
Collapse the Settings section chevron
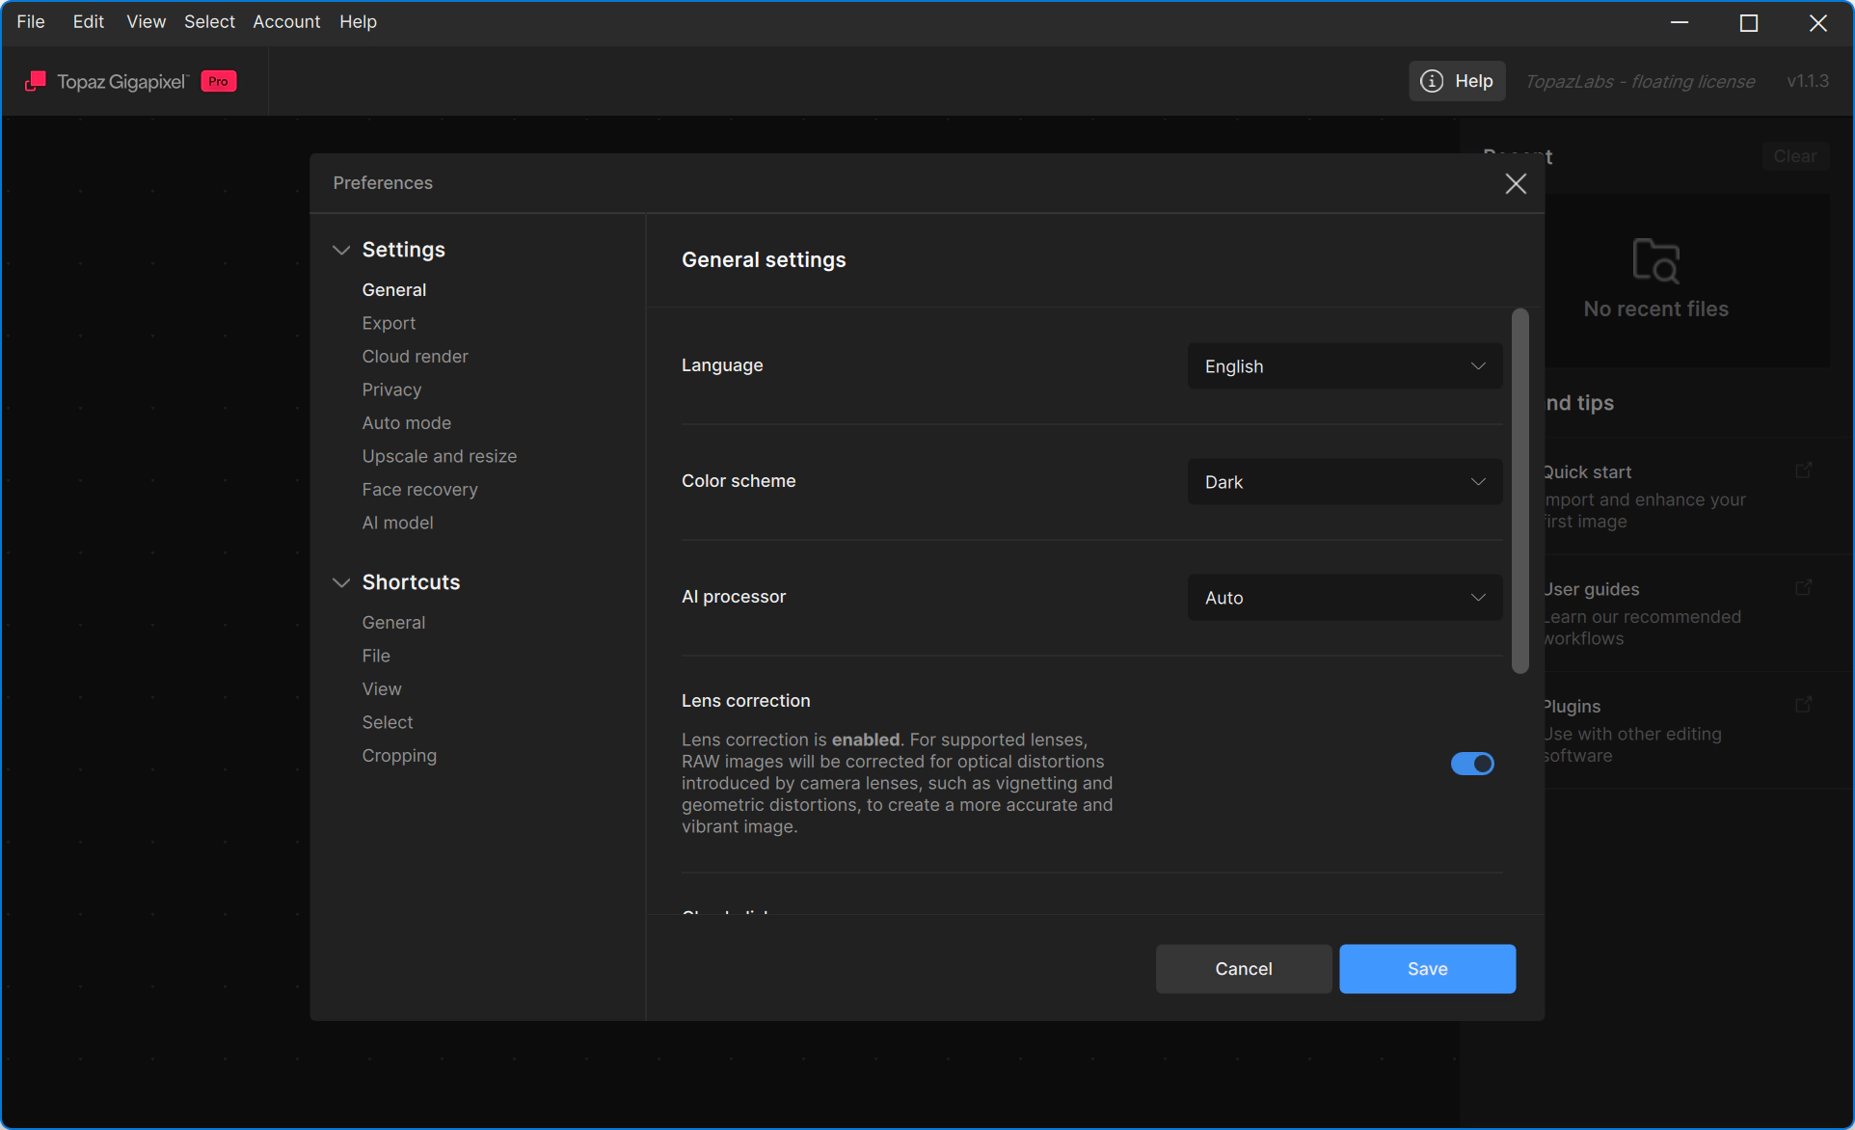341,250
